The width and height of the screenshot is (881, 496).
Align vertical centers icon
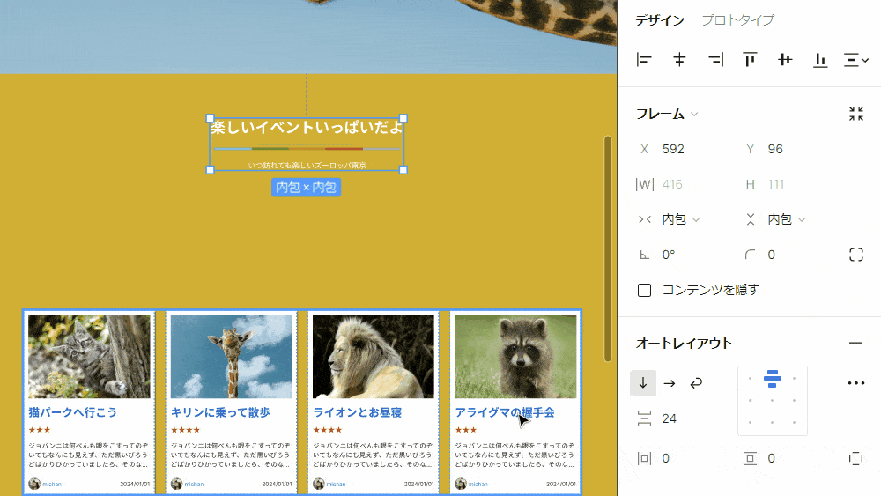tap(785, 60)
